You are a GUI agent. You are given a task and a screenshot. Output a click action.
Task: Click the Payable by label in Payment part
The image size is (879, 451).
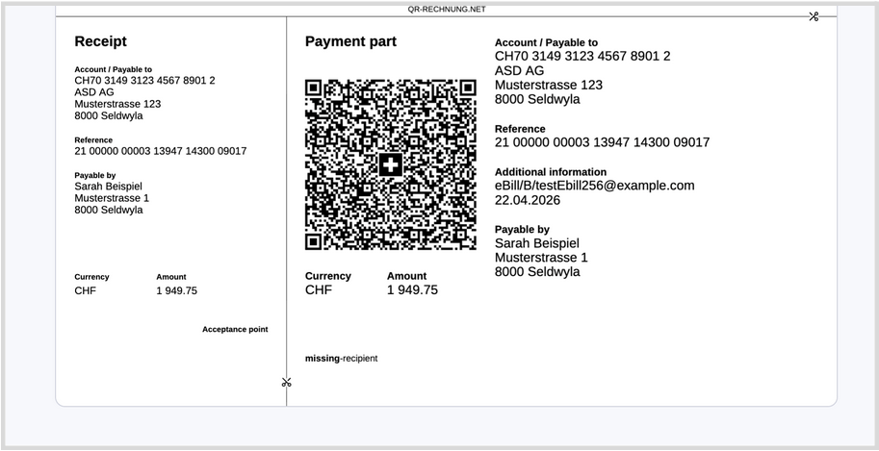coord(522,229)
